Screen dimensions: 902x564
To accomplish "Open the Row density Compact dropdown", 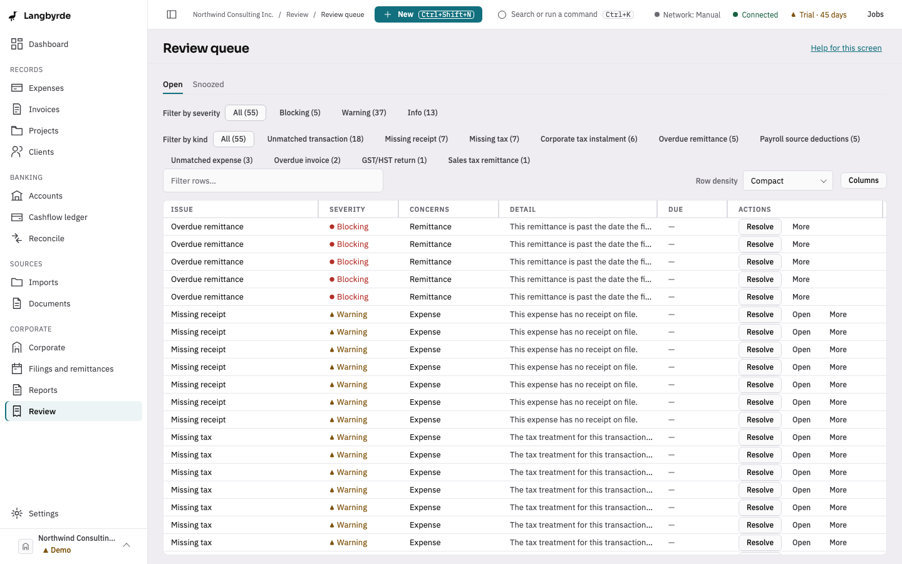I will pyautogui.click(x=787, y=180).
